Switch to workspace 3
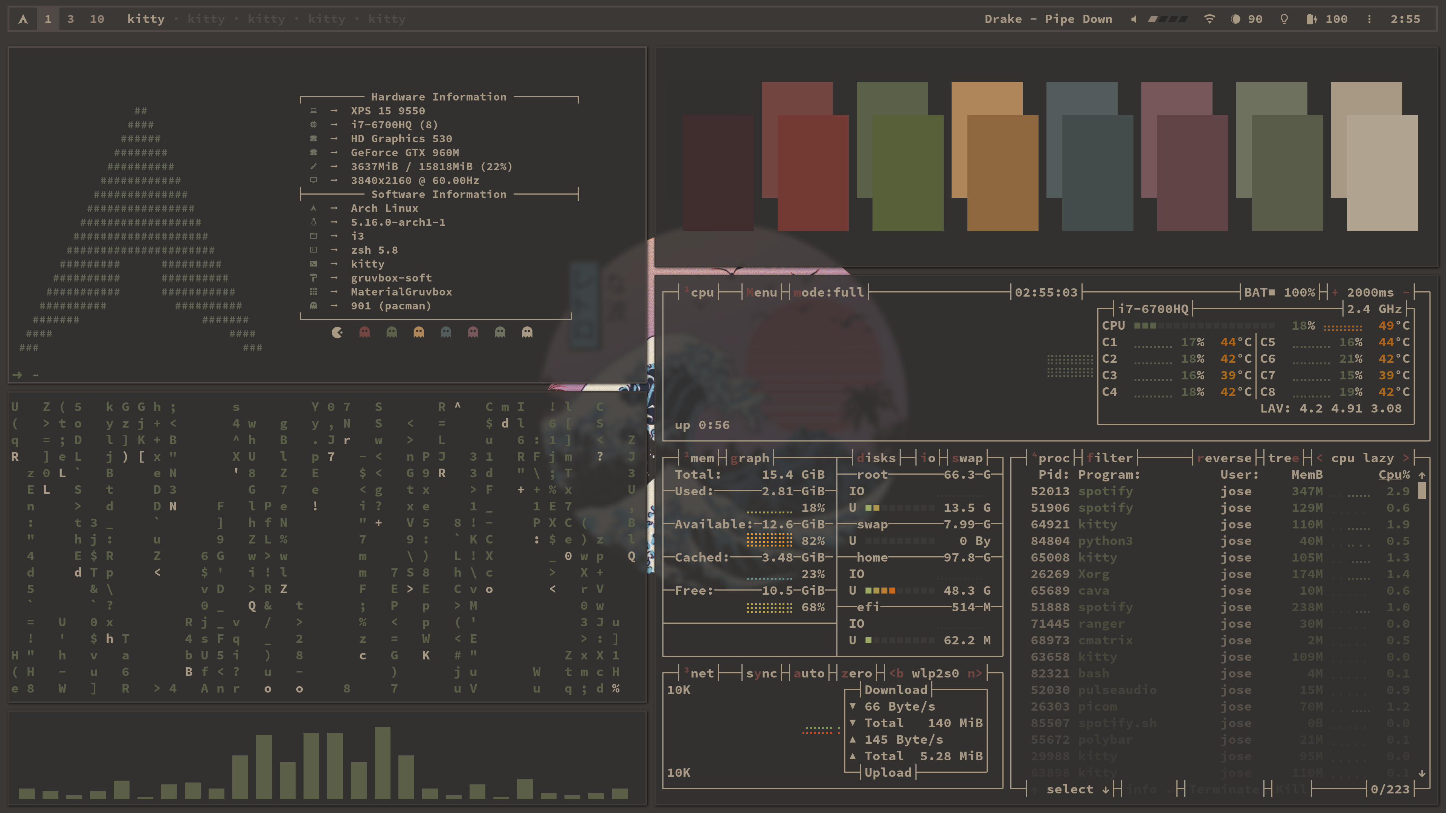Screen dimensions: 1446x813 click(x=70, y=19)
